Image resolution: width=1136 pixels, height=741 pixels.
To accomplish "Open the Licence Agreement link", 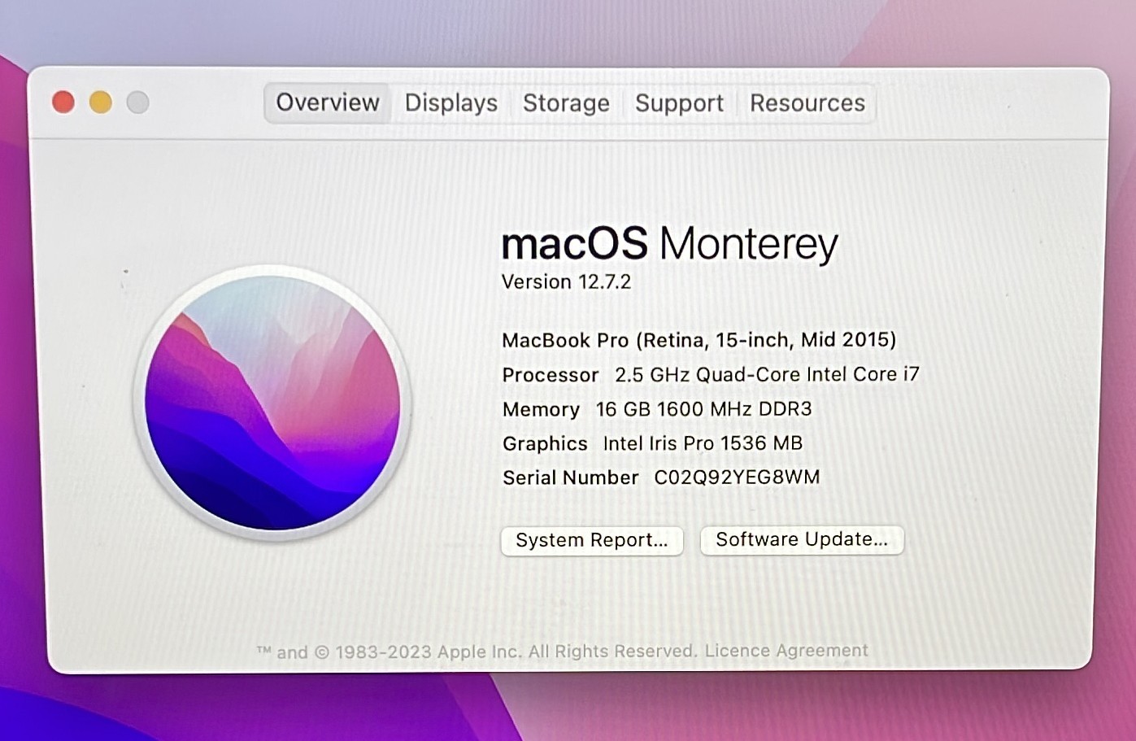I will point(786,651).
